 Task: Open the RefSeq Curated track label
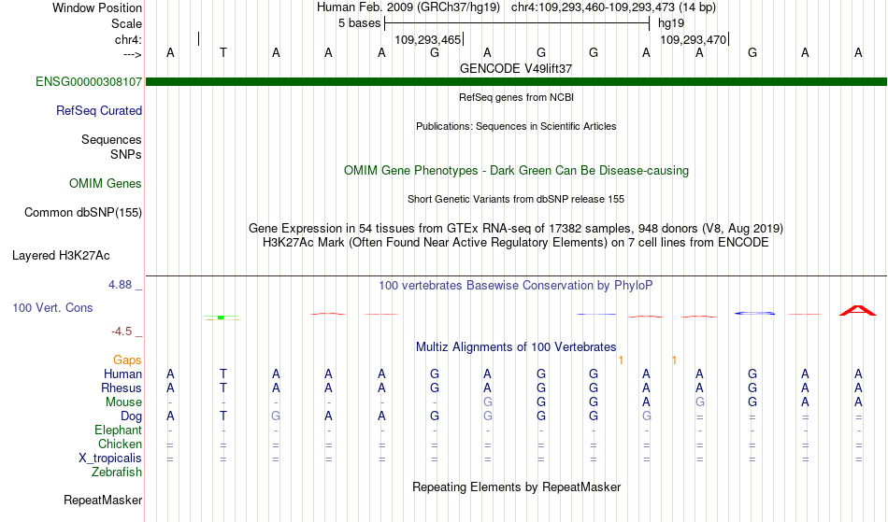click(98, 110)
